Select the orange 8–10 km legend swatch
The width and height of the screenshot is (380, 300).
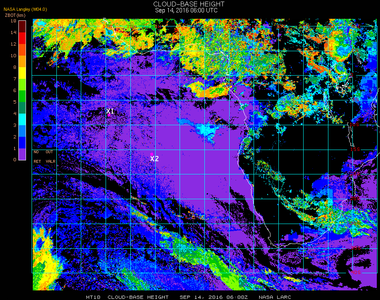point(22,61)
